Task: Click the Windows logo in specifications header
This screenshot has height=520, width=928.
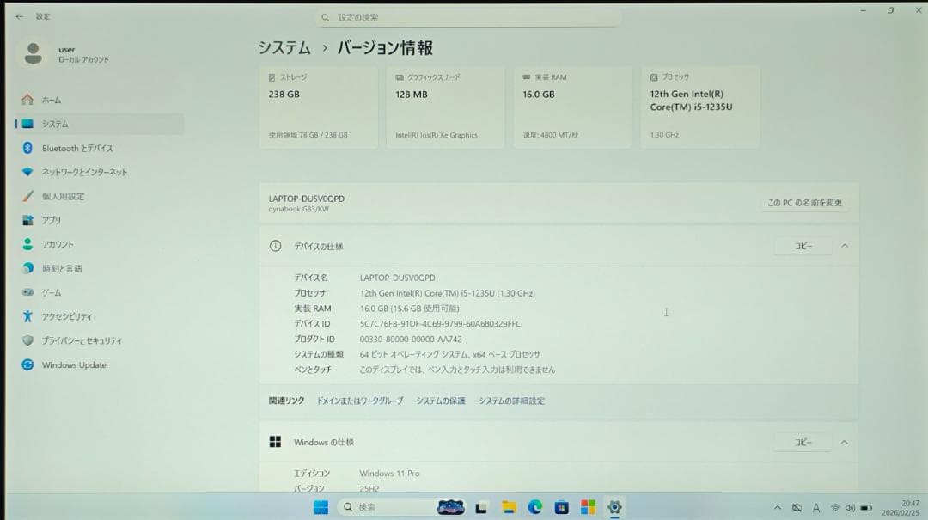Action: 275,442
